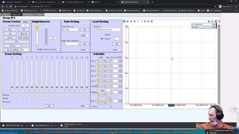Click the Min button

pos(16,42)
